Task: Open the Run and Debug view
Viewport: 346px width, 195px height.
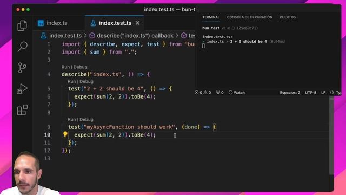Action: [22, 89]
